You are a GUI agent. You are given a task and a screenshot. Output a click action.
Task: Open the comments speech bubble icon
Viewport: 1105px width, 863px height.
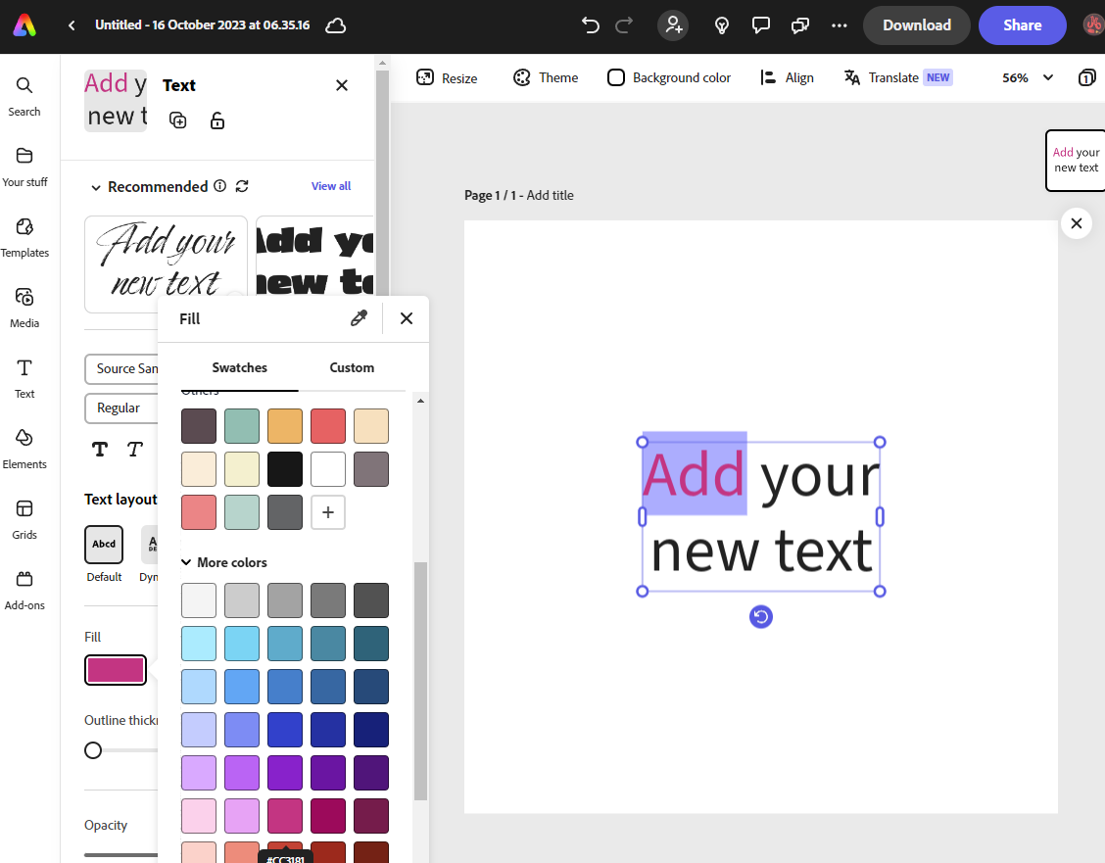(x=760, y=25)
